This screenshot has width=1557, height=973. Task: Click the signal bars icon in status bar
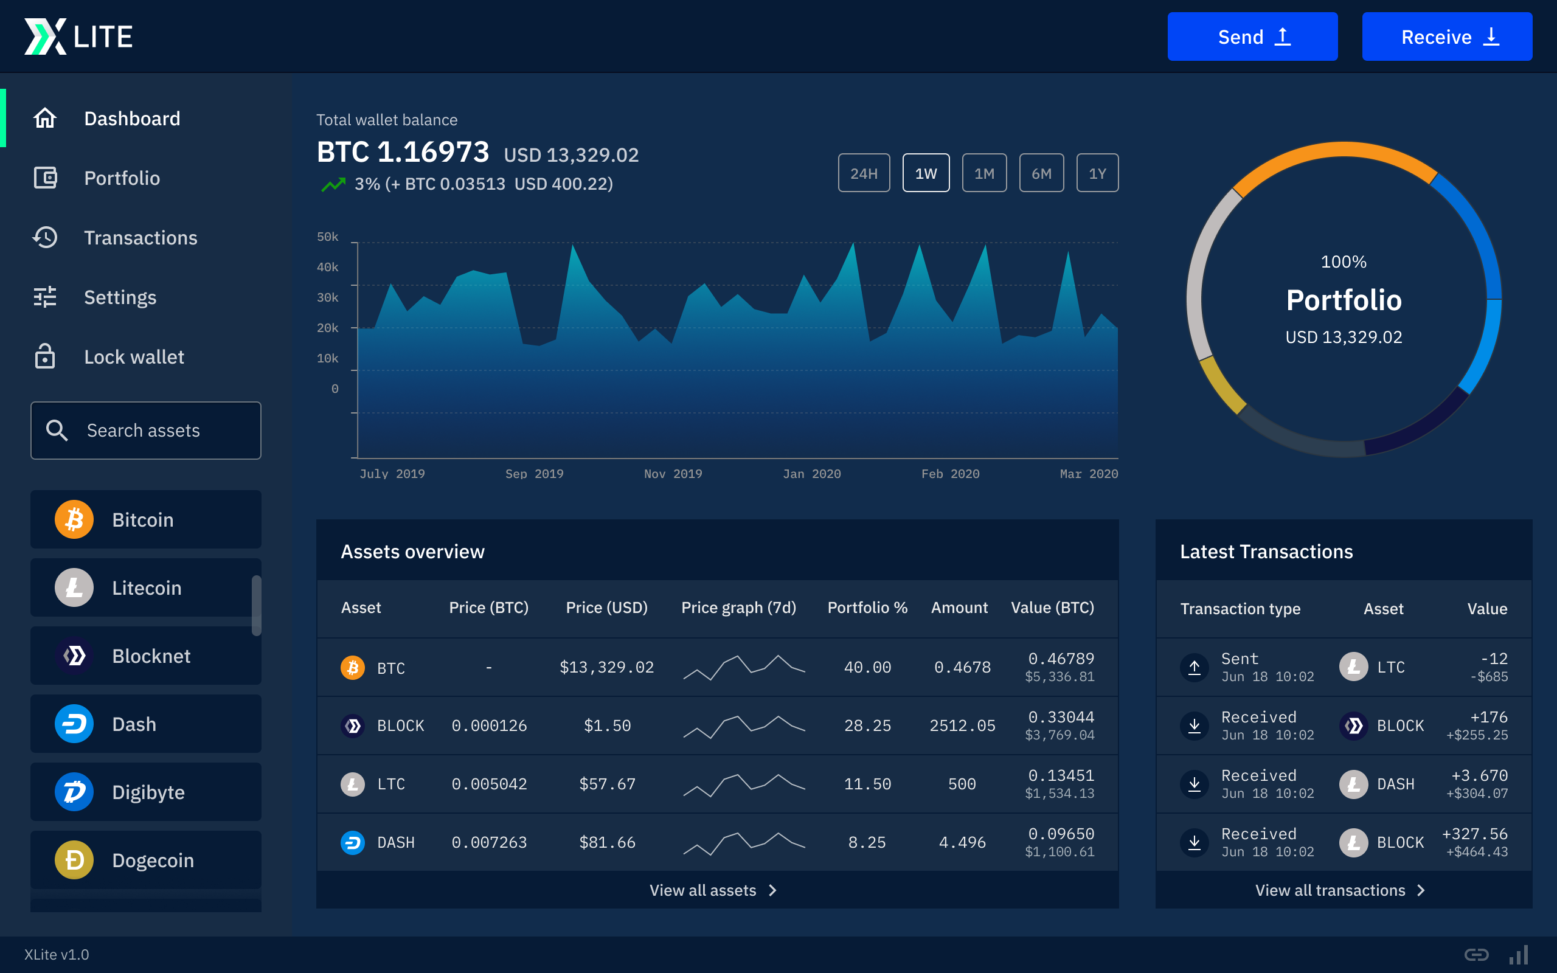pos(1519,954)
